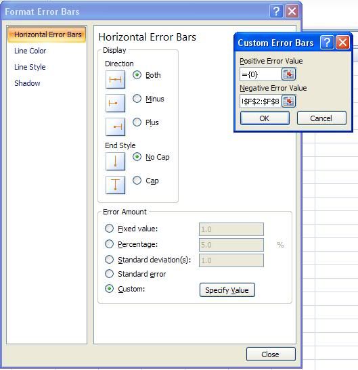The width and height of the screenshot is (358, 370).
Task: Choose the Cap end style radio button
Action: [137, 181]
